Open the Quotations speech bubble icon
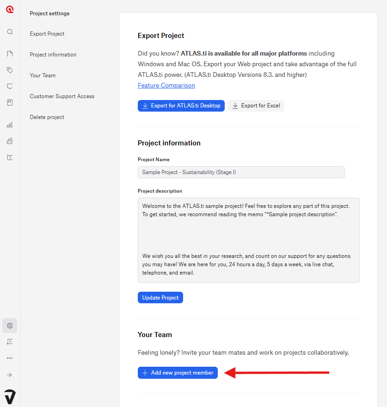Viewport: 387px width, 407px height. [10, 87]
